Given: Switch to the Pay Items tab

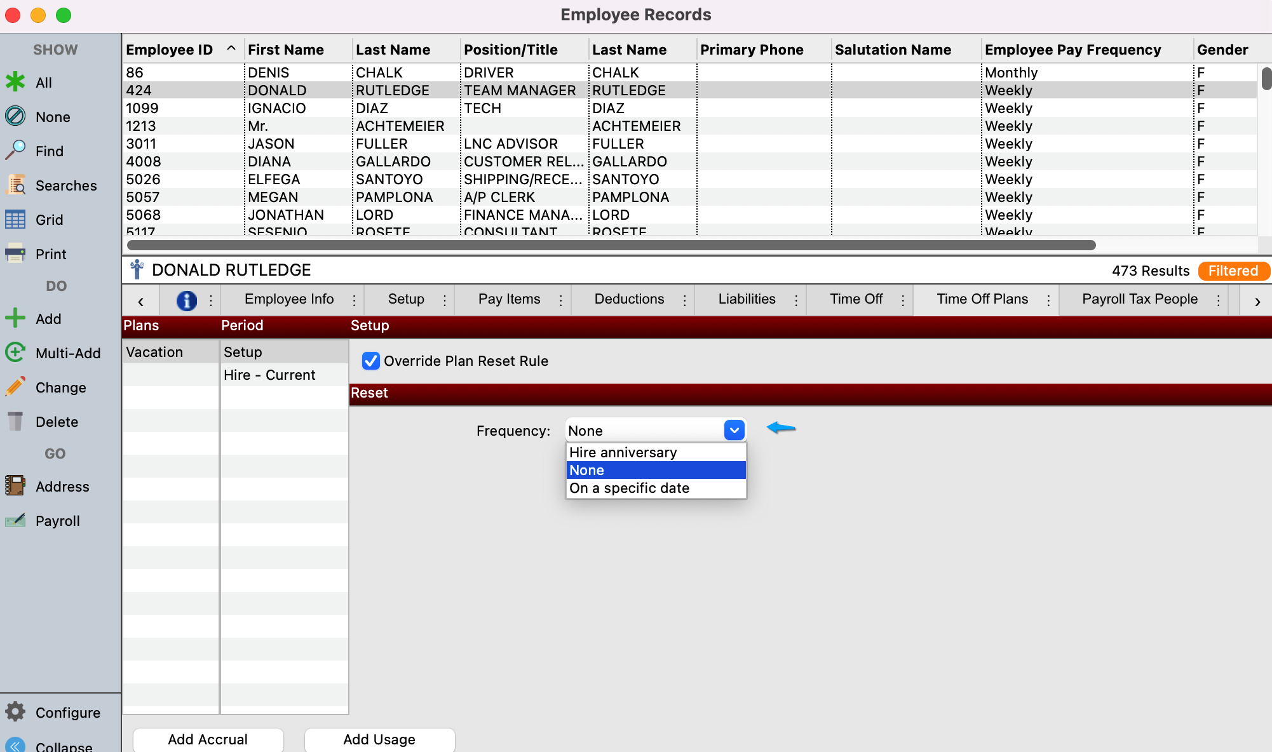Looking at the screenshot, I should point(509,299).
